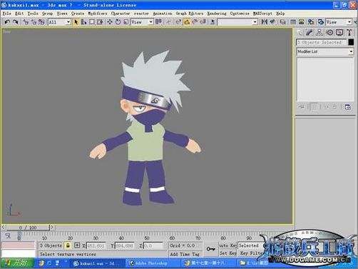
Task: Click the Pin Stack icon
Action: [301, 107]
